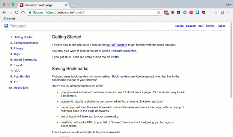Click the green Secure padlock icon
Image resolution: width=233 pixels, height=137 pixels.
click(x=30, y=12)
